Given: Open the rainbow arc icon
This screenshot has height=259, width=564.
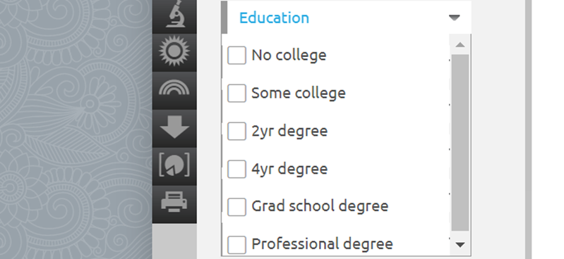Looking at the screenshot, I should tap(174, 87).
